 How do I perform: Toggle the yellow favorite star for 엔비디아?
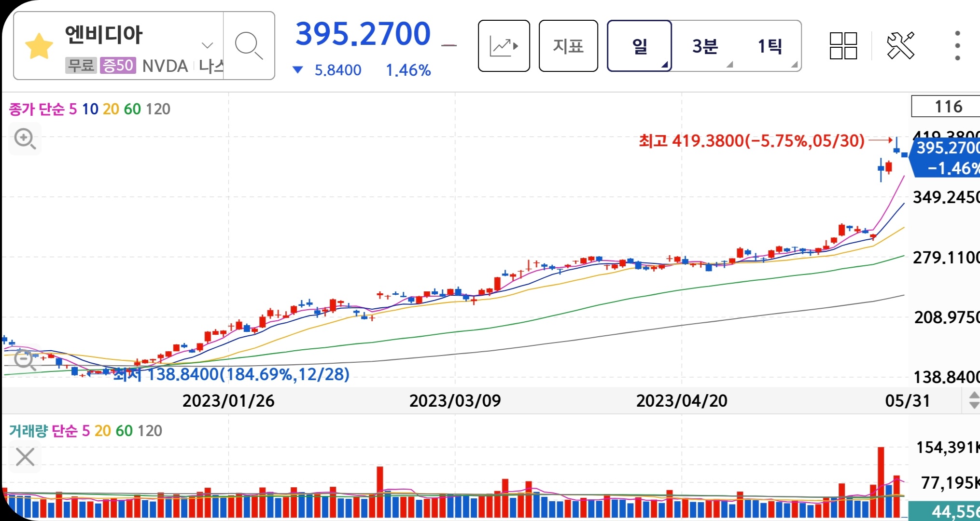[x=39, y=46]
